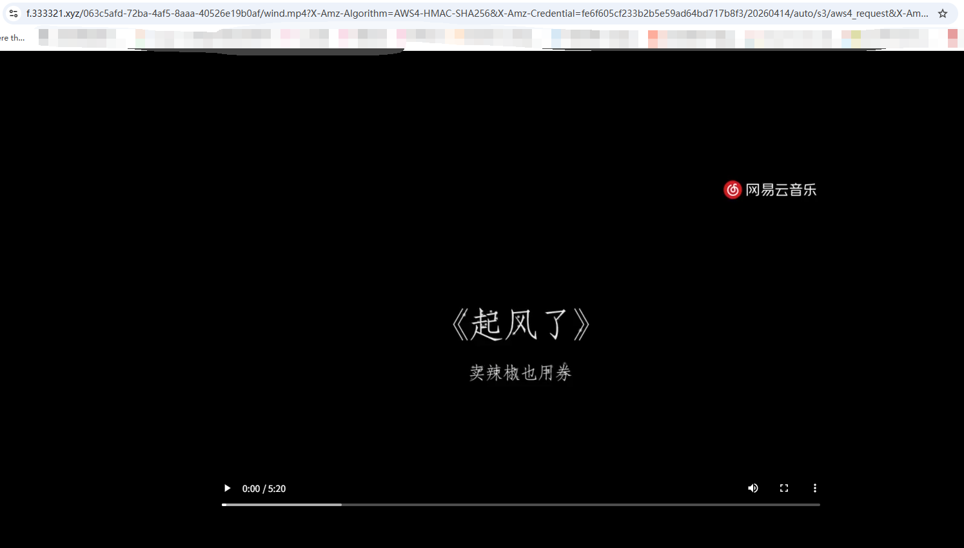Click the "f.333321.xyz" domain in address bar
Viewport: 964px width, 548px height.
[x=53, y=14]
